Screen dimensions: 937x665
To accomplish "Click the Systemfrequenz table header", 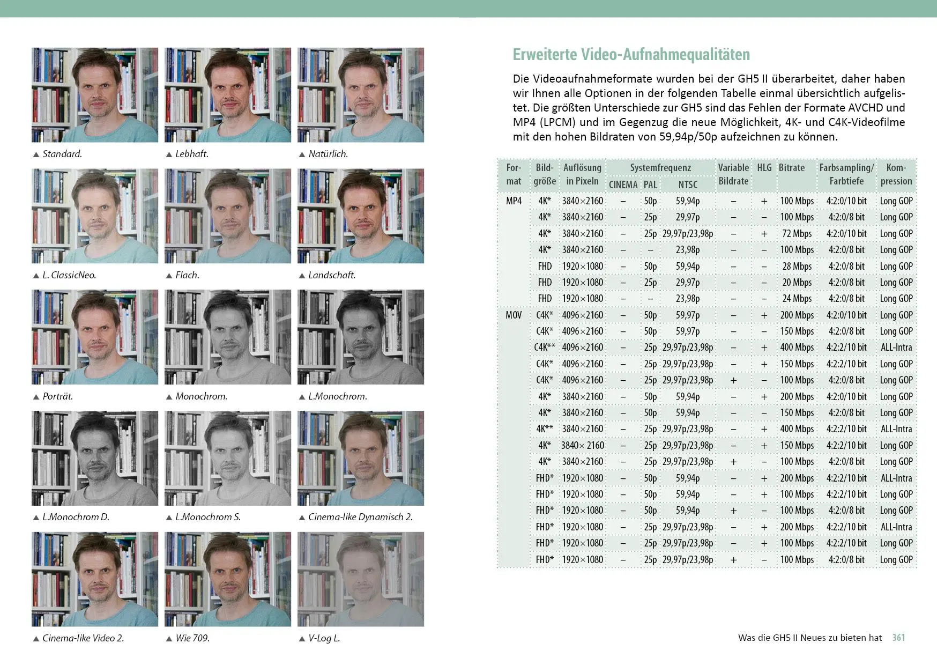I will pos(660,168).
